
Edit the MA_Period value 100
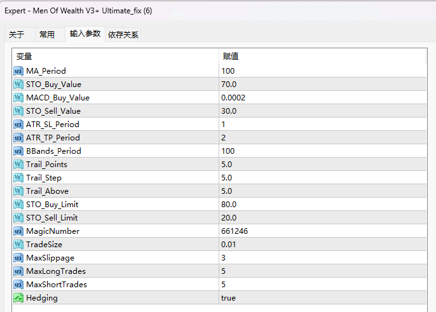[228, 71]
